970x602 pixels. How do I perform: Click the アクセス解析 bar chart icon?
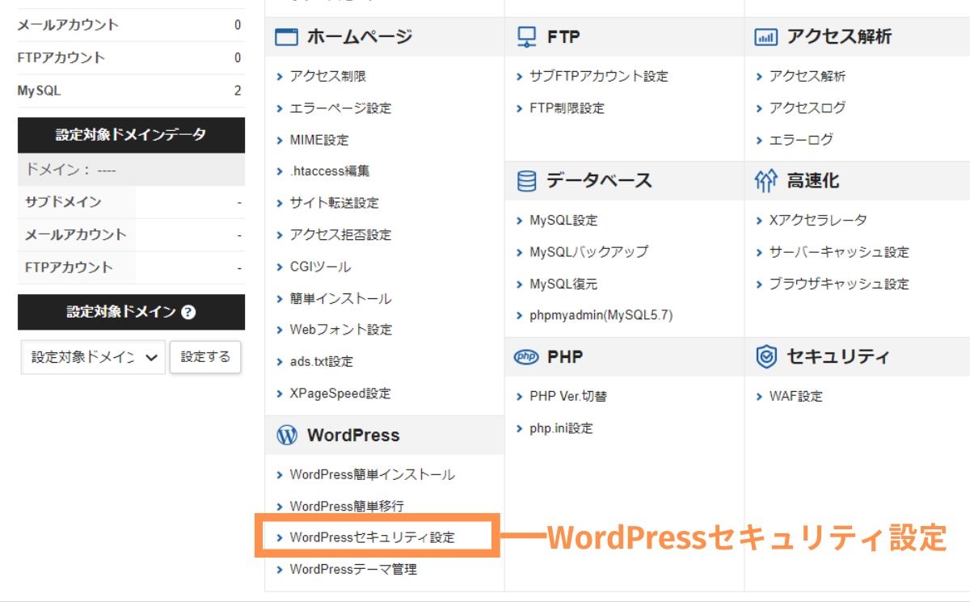[x=765, y=37]
